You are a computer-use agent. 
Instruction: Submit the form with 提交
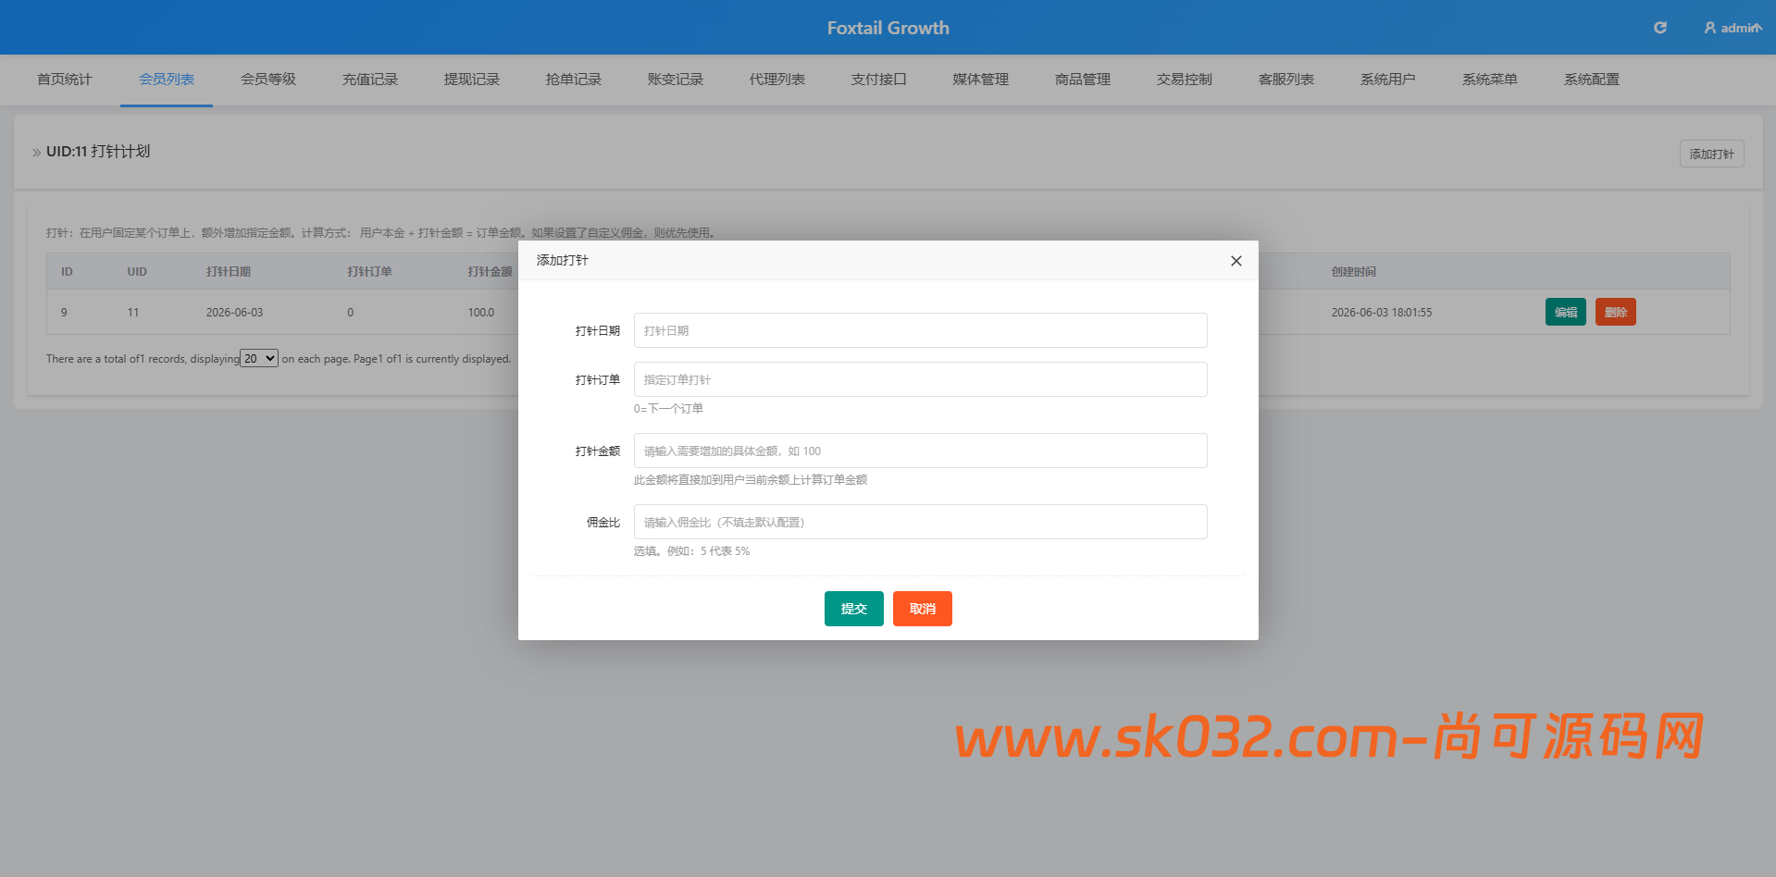(x=853, y=609)
